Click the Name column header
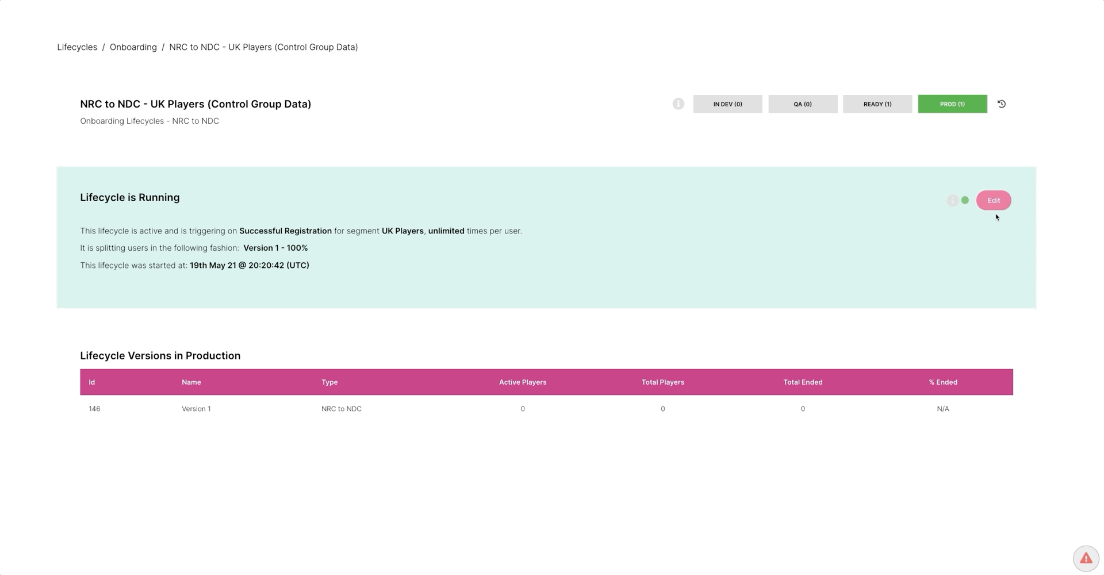This screenshot has width=1104, height=575. point(191,382)
